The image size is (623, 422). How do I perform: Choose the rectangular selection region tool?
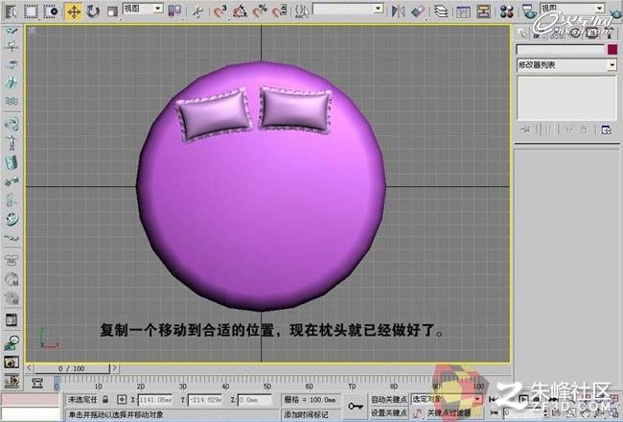point(31,11)
